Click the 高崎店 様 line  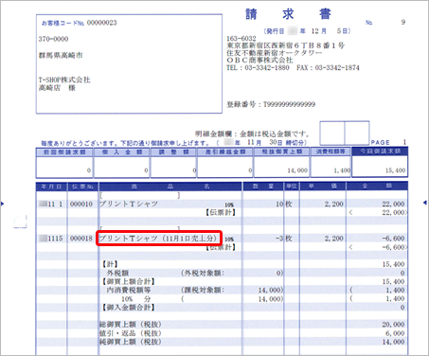(x=57, y=88)
